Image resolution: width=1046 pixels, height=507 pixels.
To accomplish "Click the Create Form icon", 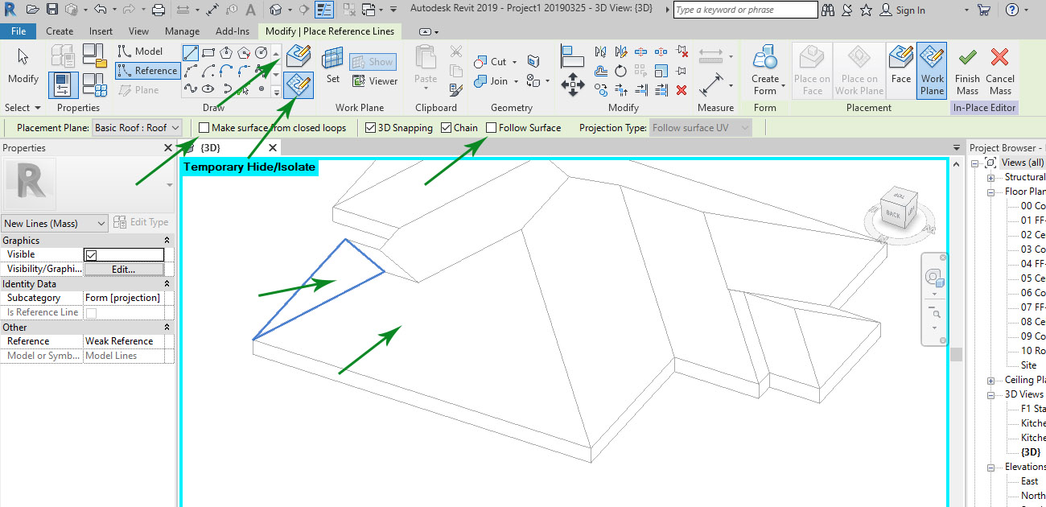I will coord(765,71).
